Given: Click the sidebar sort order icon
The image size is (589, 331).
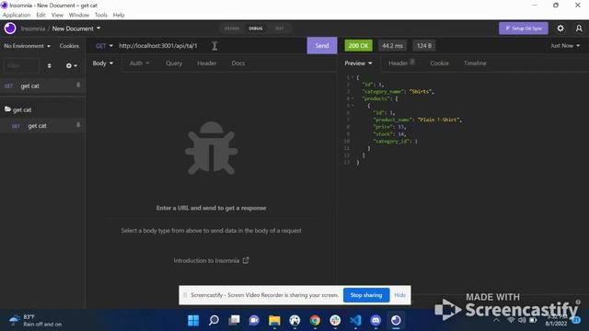Looking at the screenshot, I should pyautogui.click(x=49, y=65).
